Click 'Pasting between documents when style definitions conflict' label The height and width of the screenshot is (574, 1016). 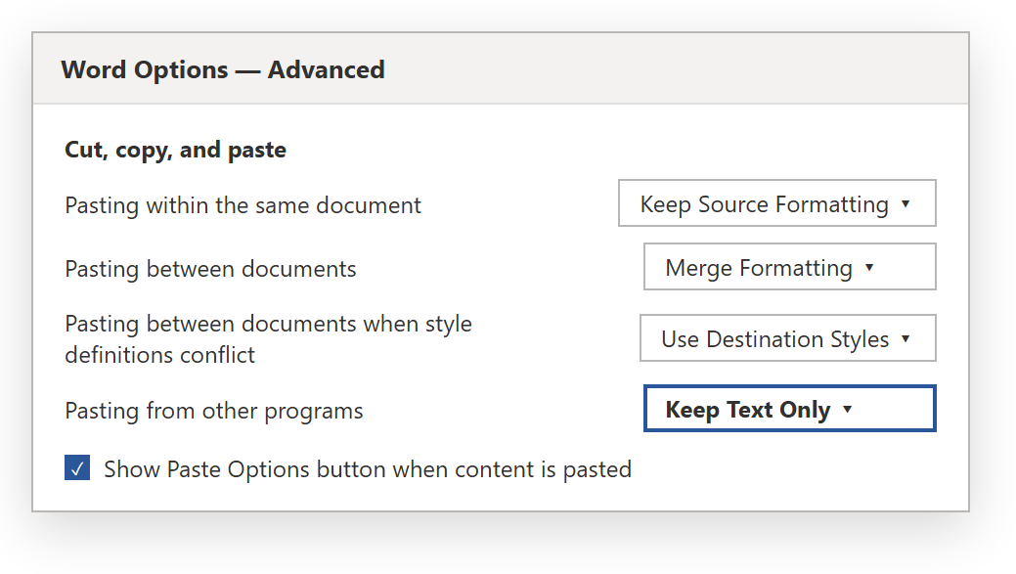268,339
